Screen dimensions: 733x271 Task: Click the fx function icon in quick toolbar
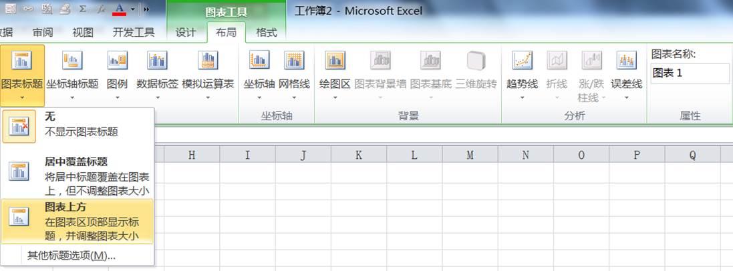102,9
